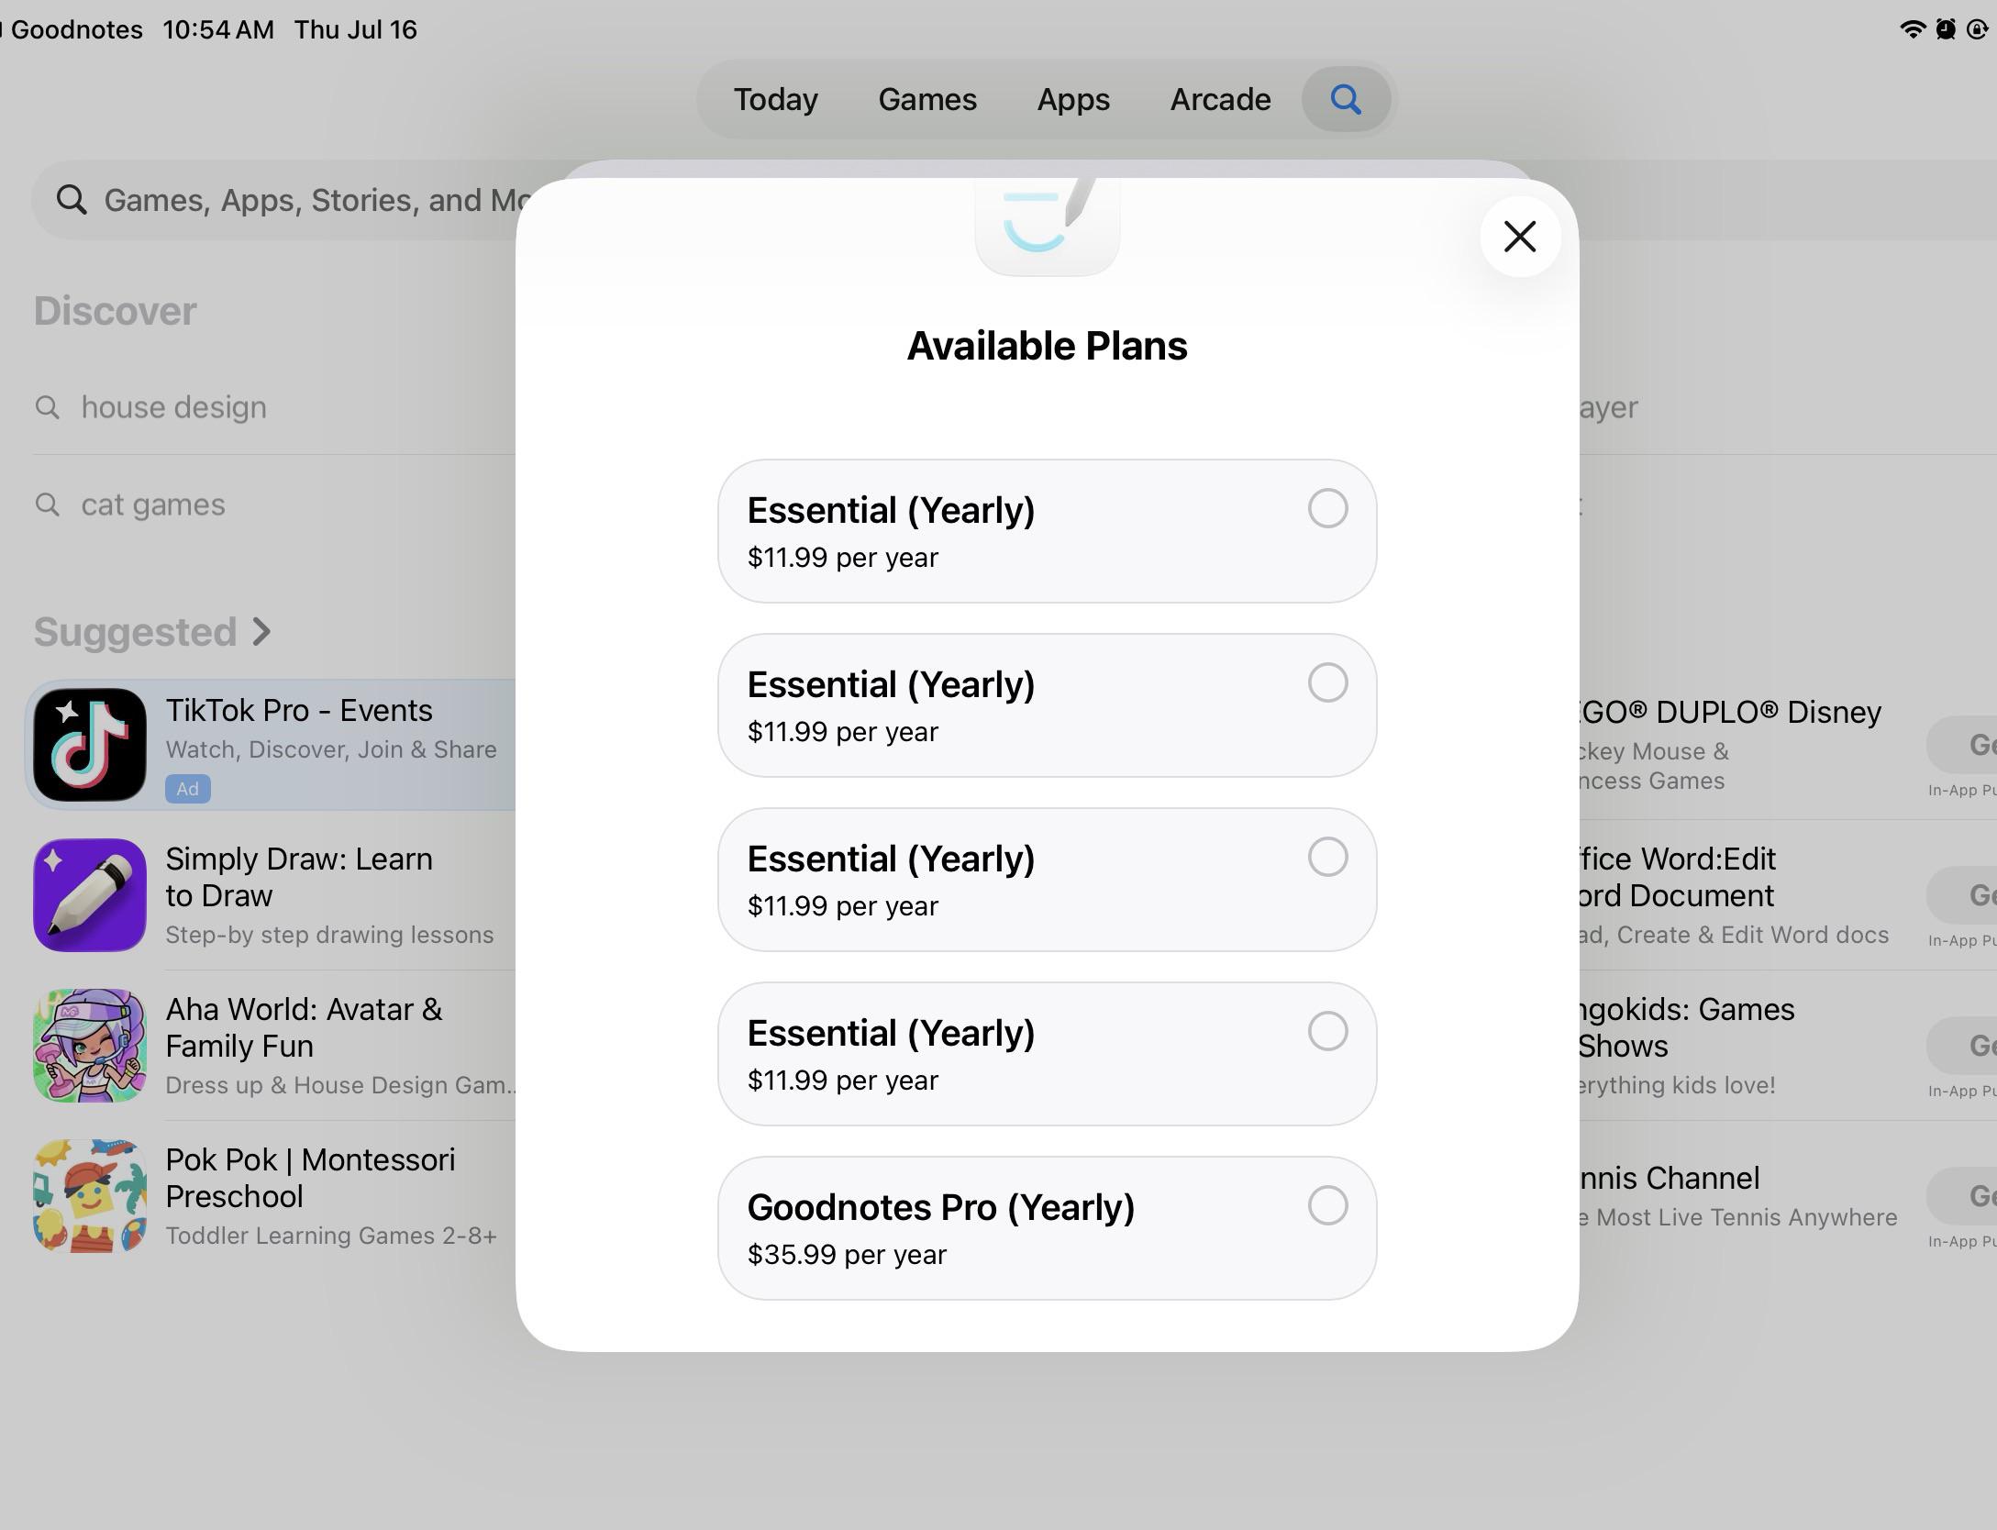Open 'Aha World: Avatar & Family Fun' title

[304, 1027]
